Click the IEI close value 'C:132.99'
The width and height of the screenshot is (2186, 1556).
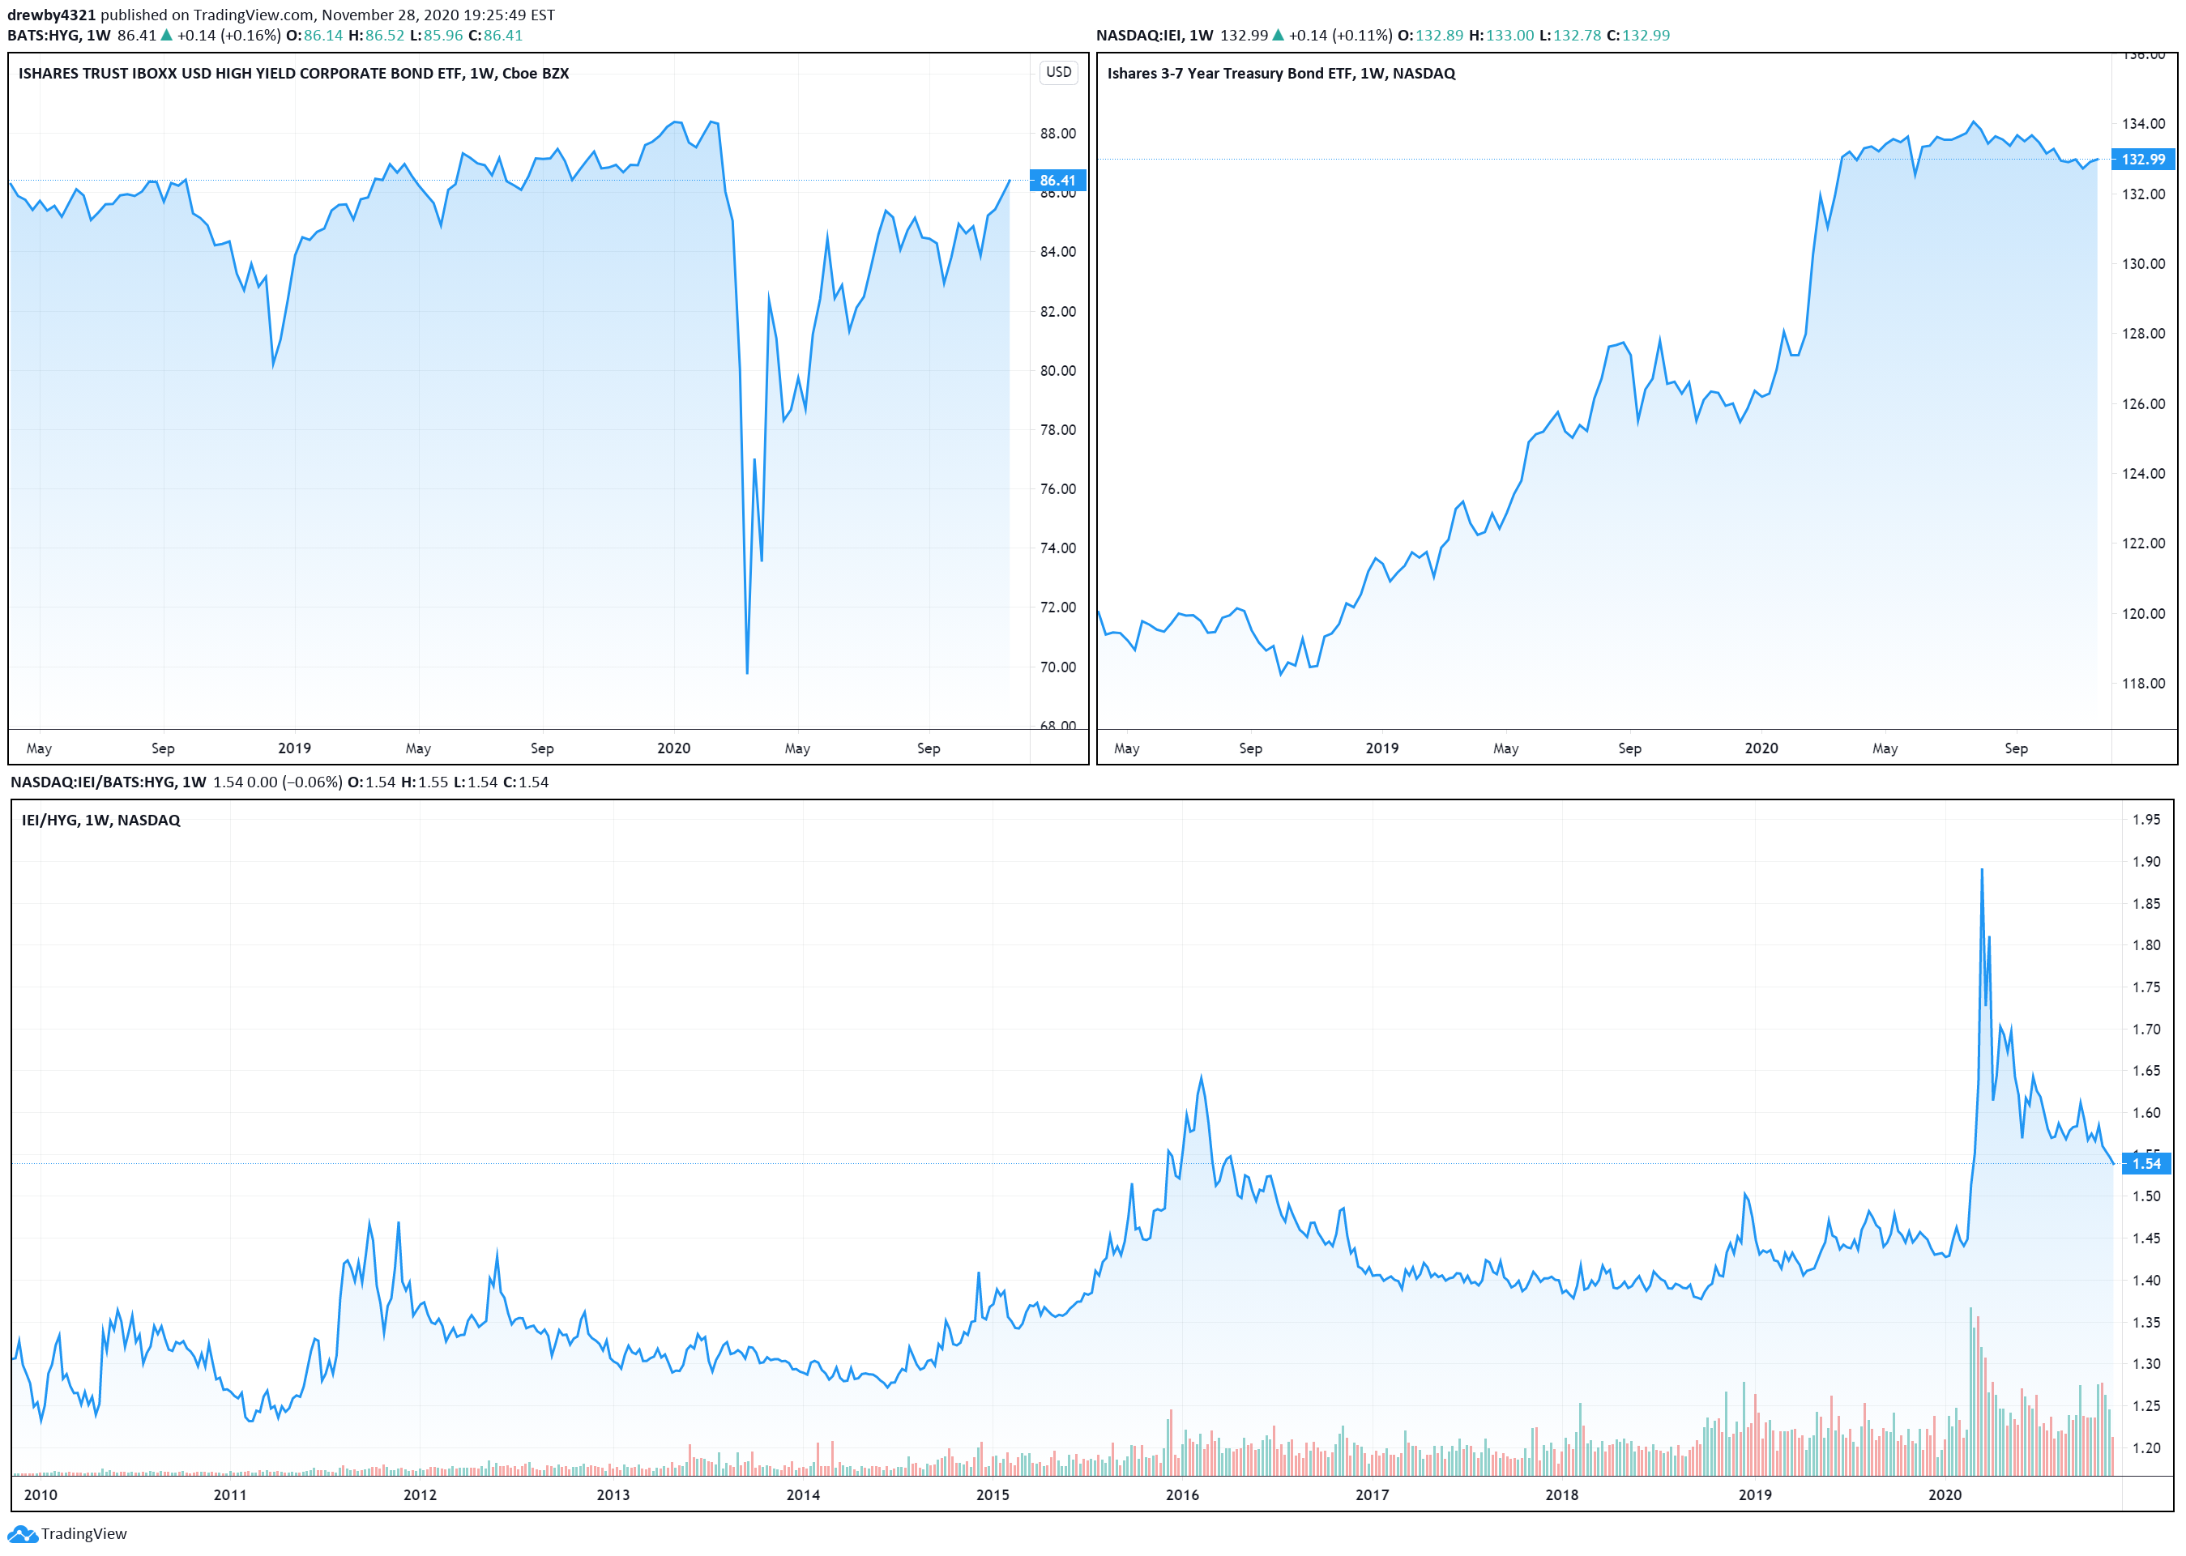coord(1637,36)
